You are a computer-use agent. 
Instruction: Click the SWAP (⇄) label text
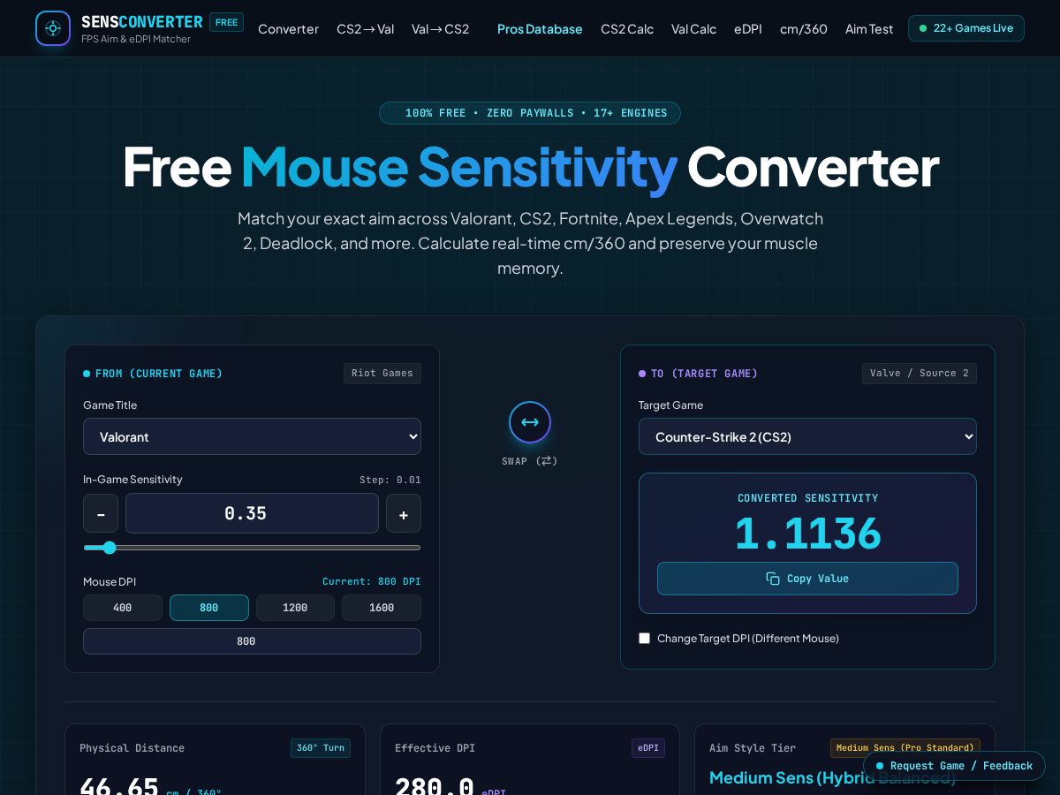pos(530,461)
